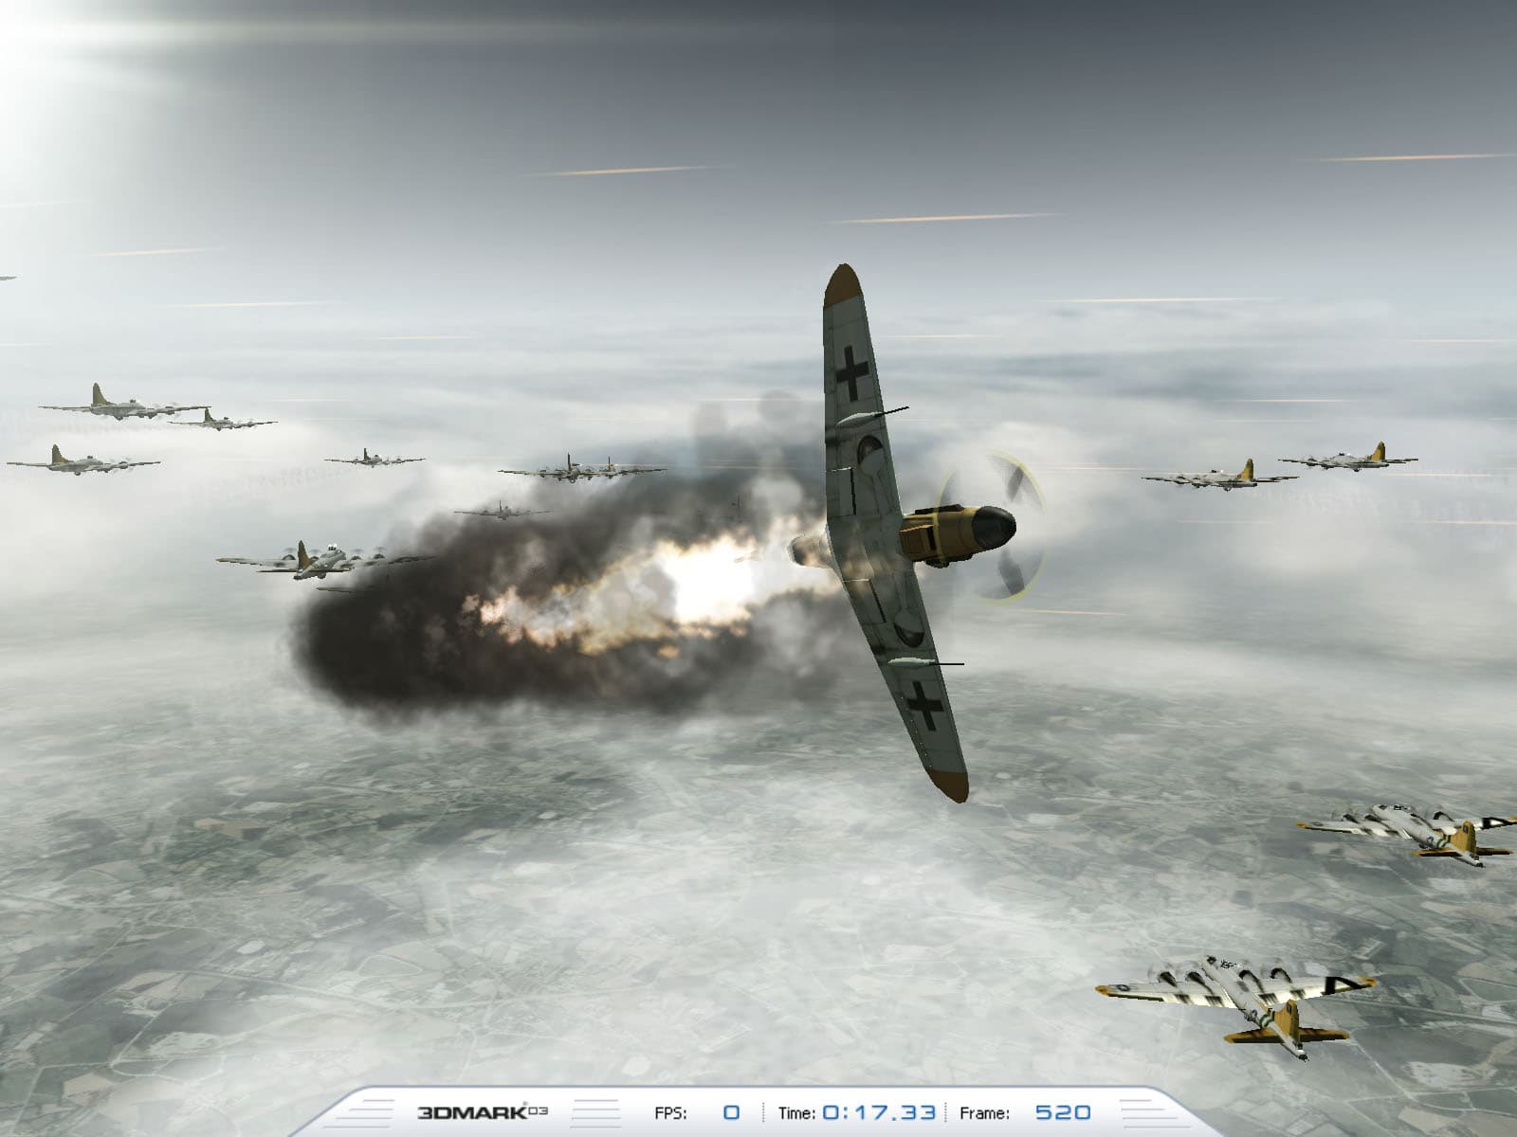1517x1137 pixels.
Task: Click the "Frame:" label
Action: (984, 1112)
